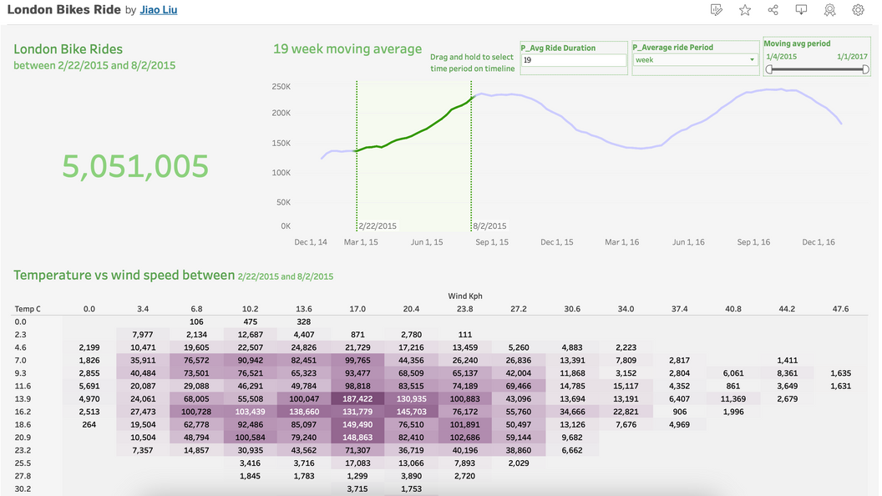Click the heatmap cell showing 103,439

251,412
